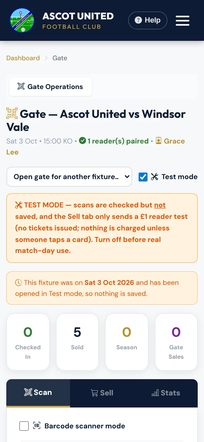Click the tools icon beside Test mode
This screenshot has height=442, width=204.
pyautogui.click(x=155, y=177)
